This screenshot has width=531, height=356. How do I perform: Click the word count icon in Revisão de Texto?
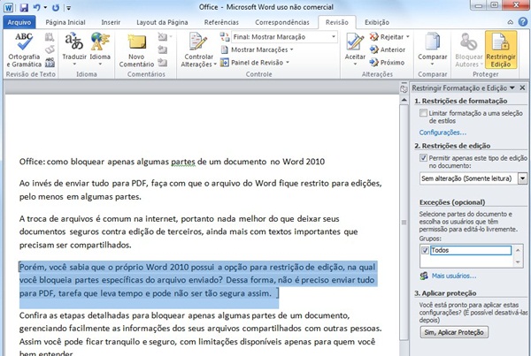coord(50,63)
